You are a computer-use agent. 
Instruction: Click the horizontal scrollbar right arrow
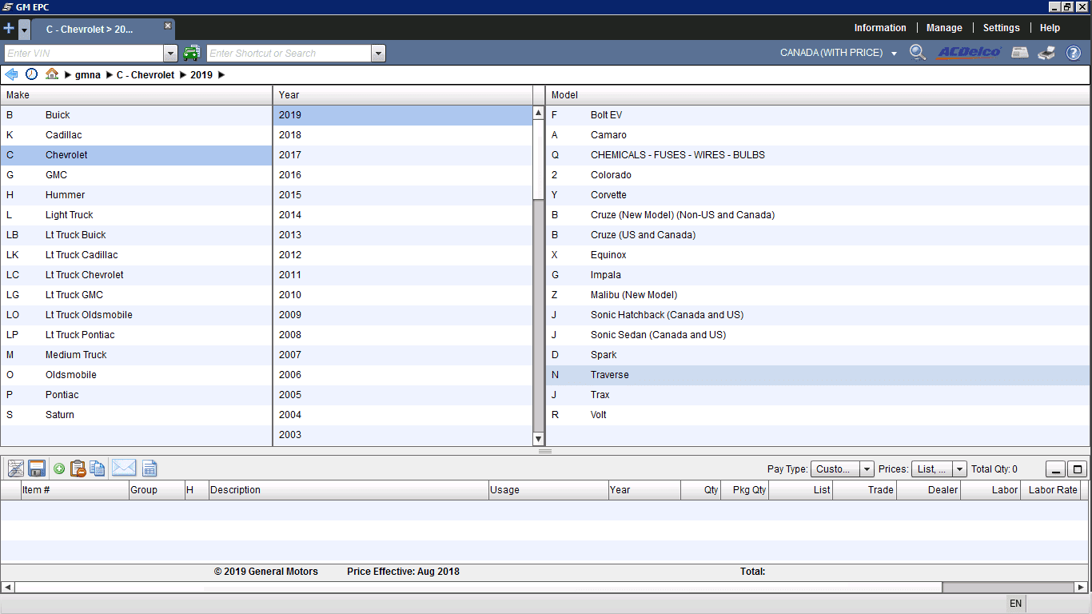(x=1081, y=587)
